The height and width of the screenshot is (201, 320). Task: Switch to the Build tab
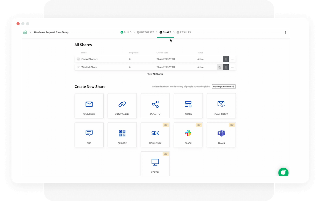coord(126,32)
